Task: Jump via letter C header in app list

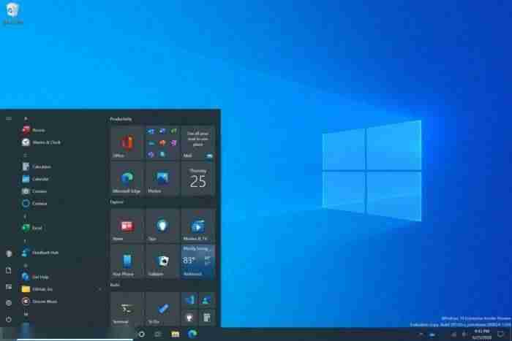Action: (x=26, y=155)
